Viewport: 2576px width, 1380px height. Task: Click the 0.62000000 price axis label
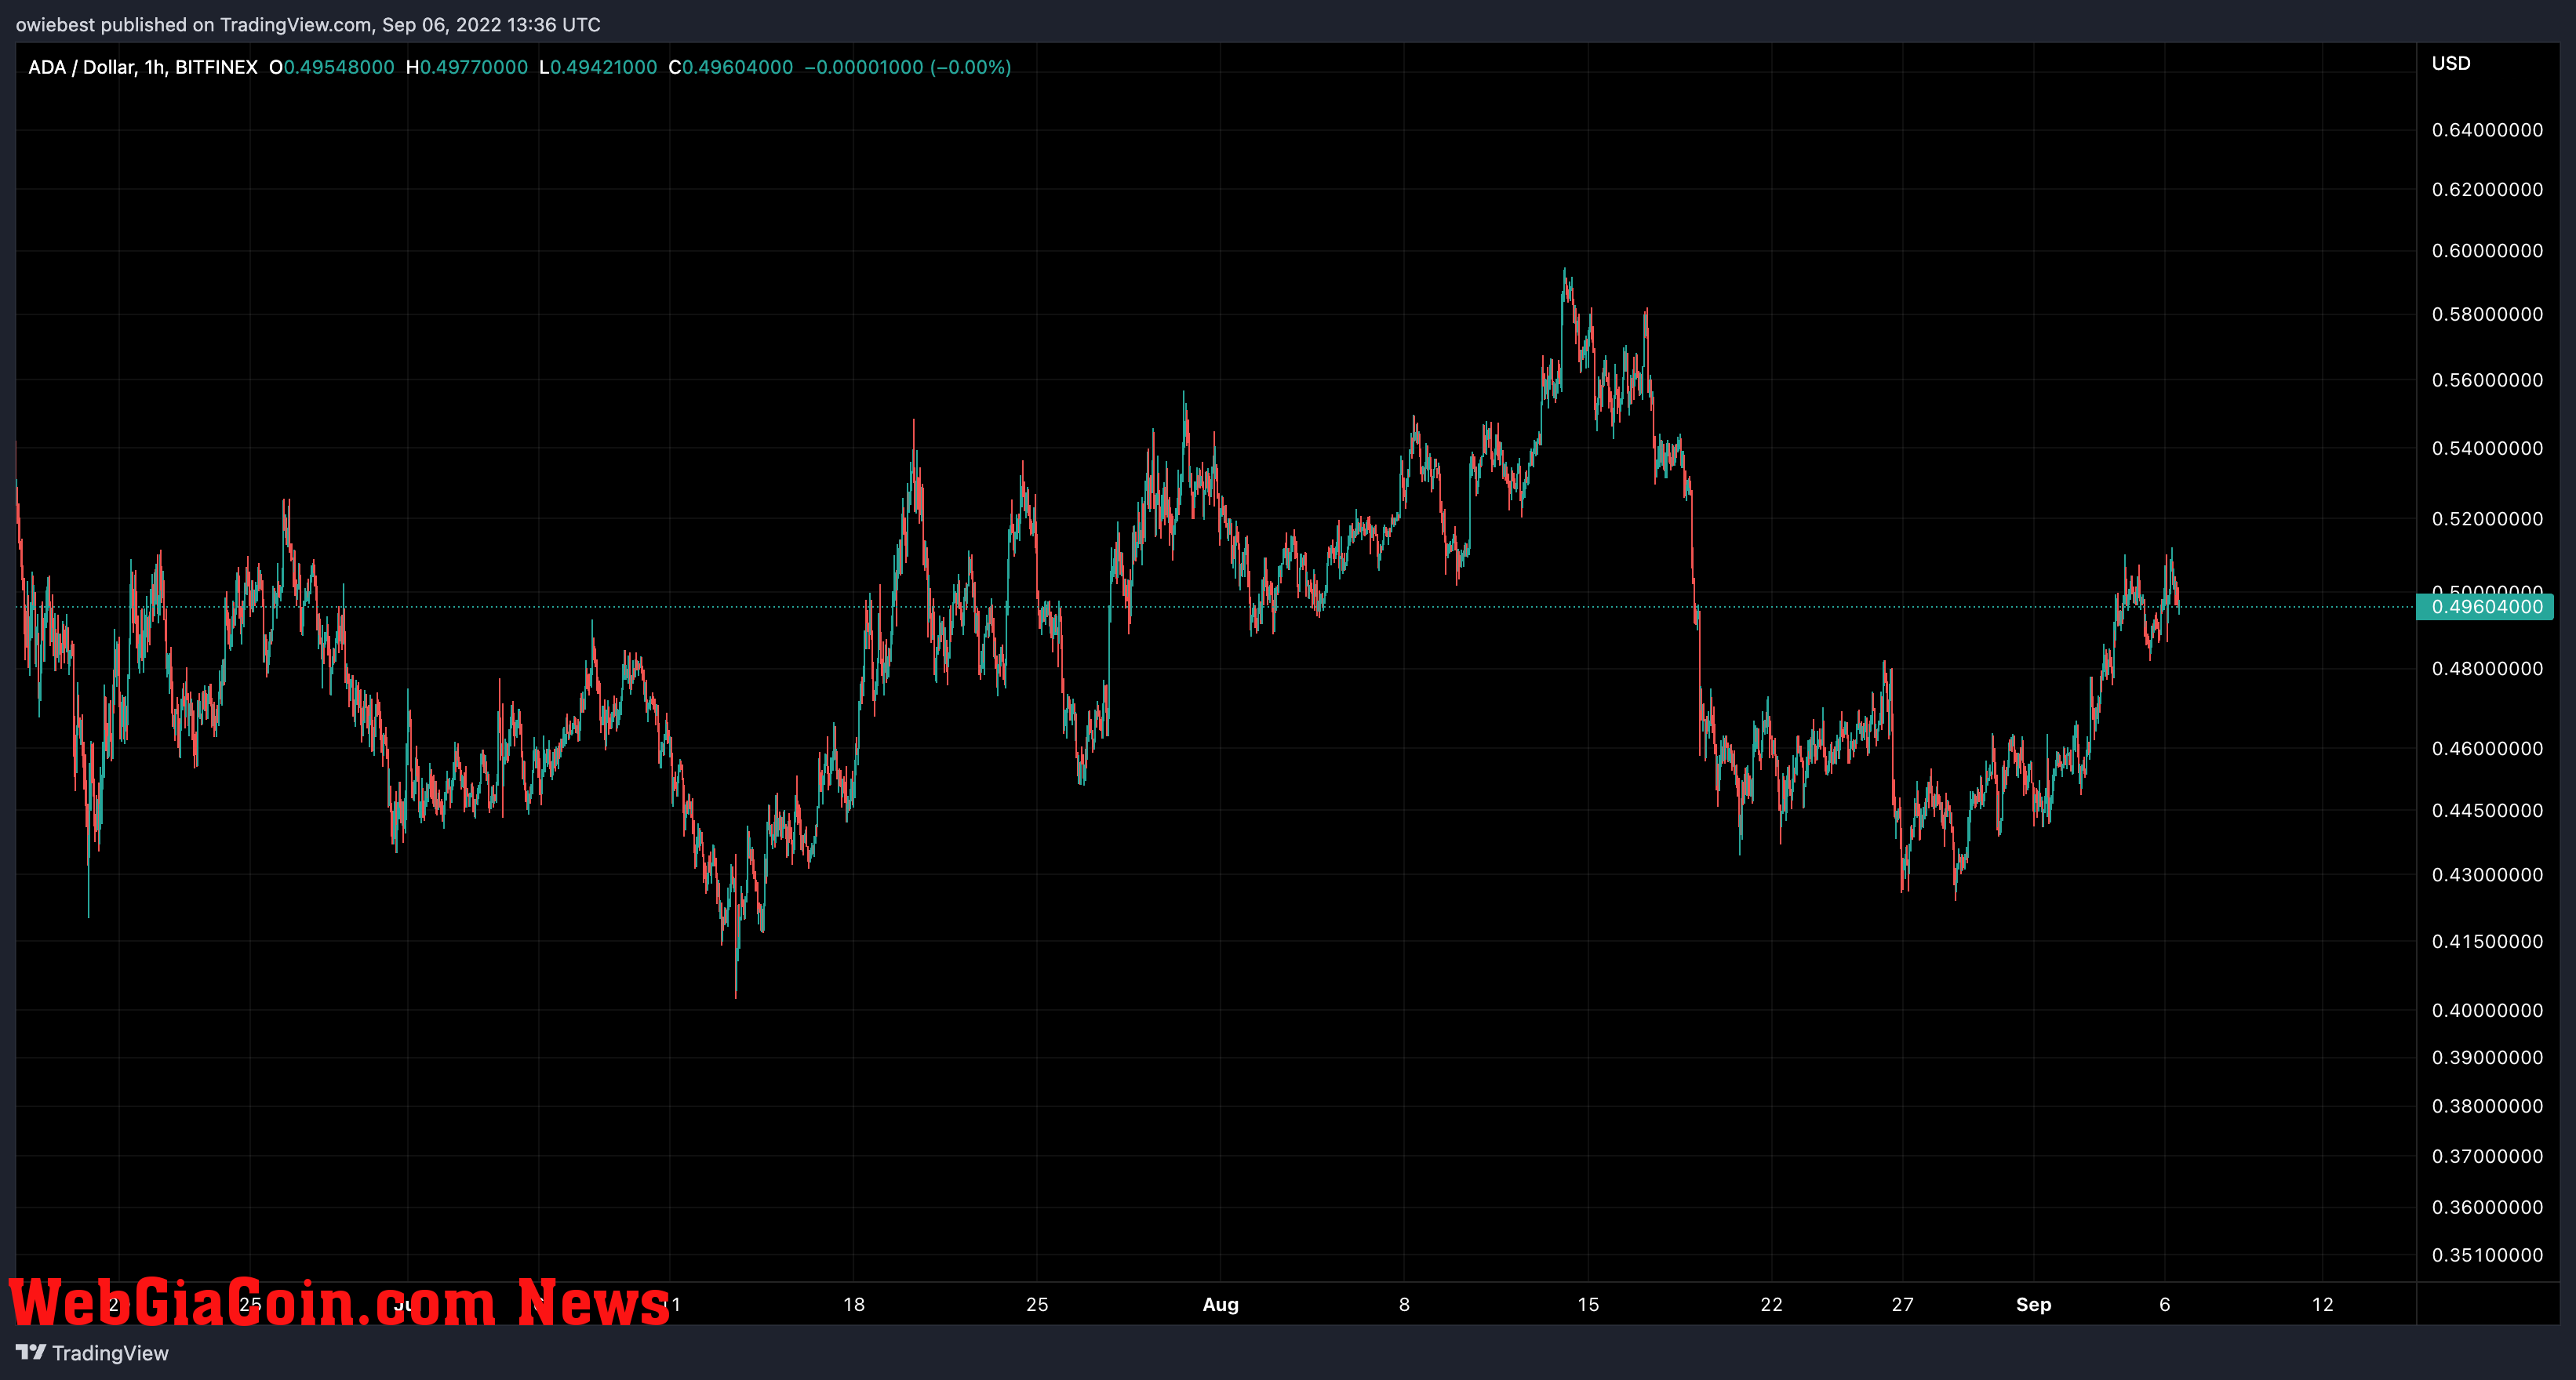point(2487,190)
